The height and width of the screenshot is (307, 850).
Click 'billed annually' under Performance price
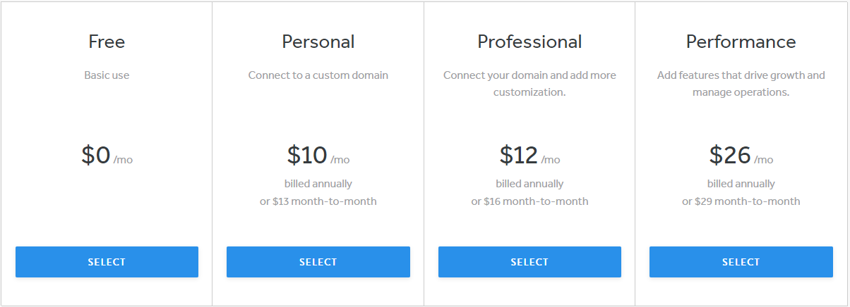click(741, 184)
